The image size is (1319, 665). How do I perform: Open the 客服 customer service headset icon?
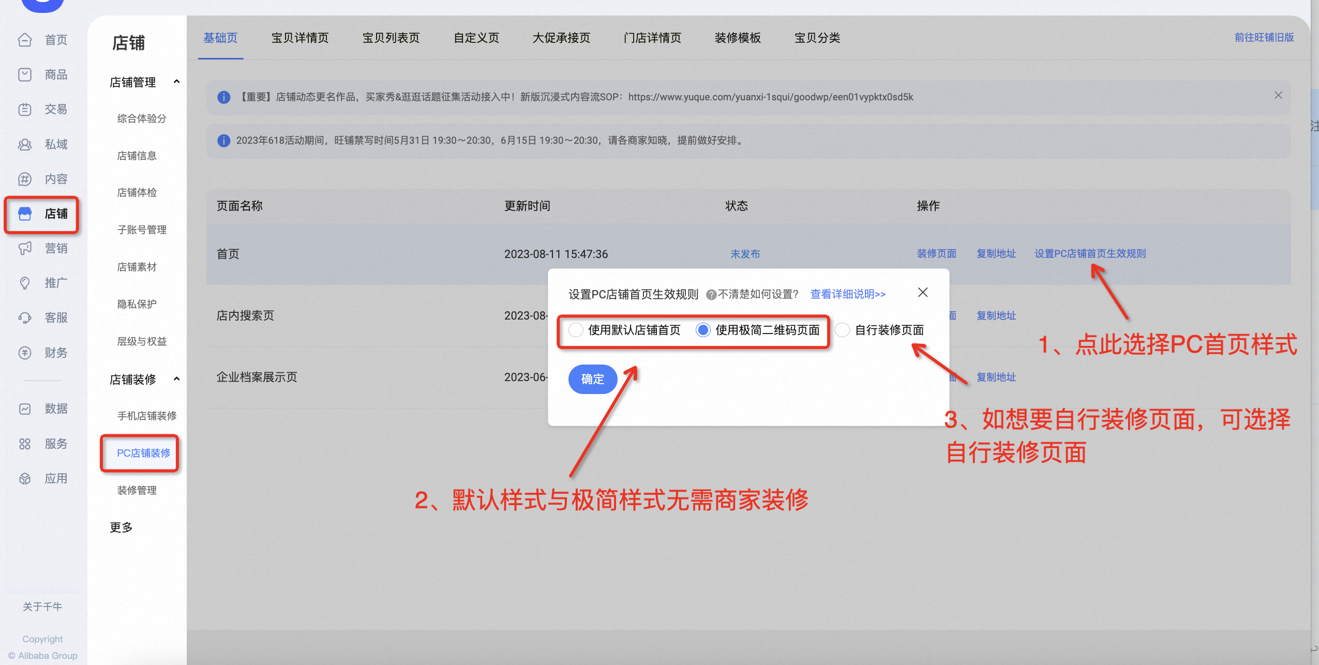25,318
